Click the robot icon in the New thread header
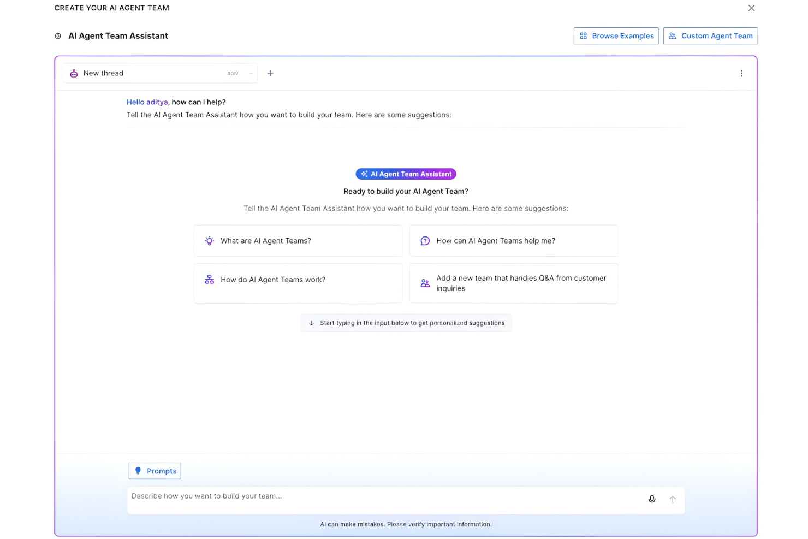 point(74,73)
